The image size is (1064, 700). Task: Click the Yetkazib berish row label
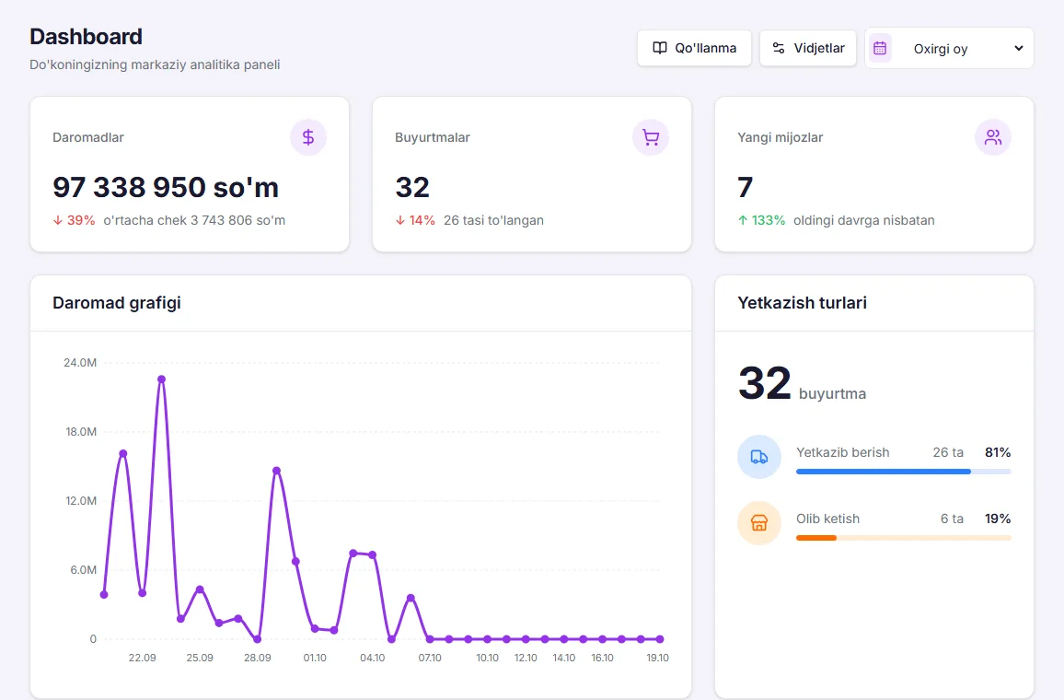[843, 452]
